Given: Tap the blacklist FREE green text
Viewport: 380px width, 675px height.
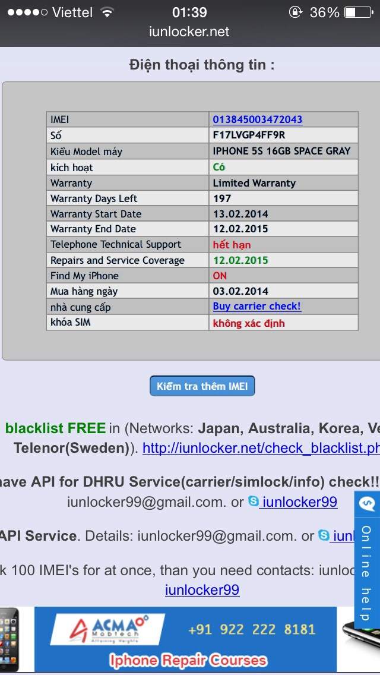Looking at the screenshot, I should (x=55, y=428).
